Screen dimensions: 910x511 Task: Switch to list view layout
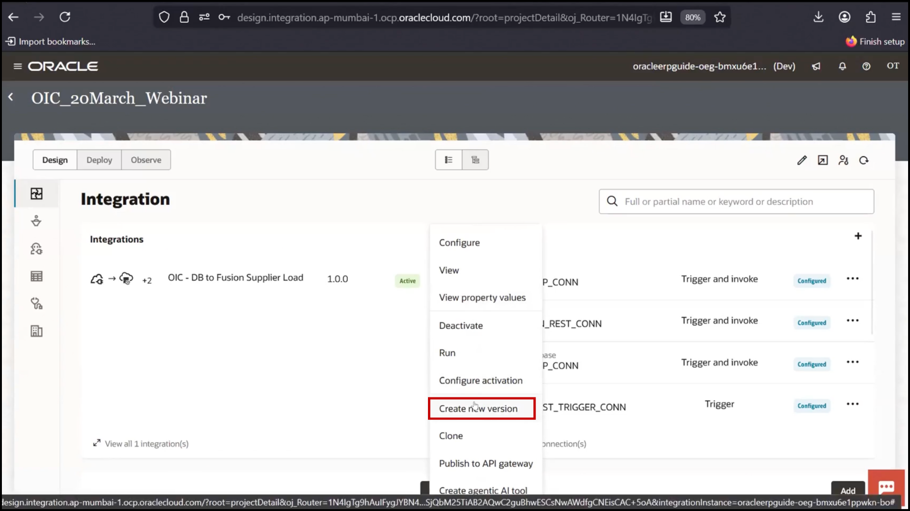[448, 160]
